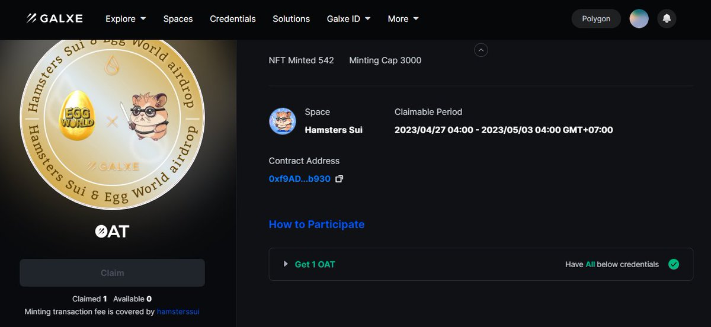
Task: Click the Hamsters Sui space avatar
Action: click(283, 121)
